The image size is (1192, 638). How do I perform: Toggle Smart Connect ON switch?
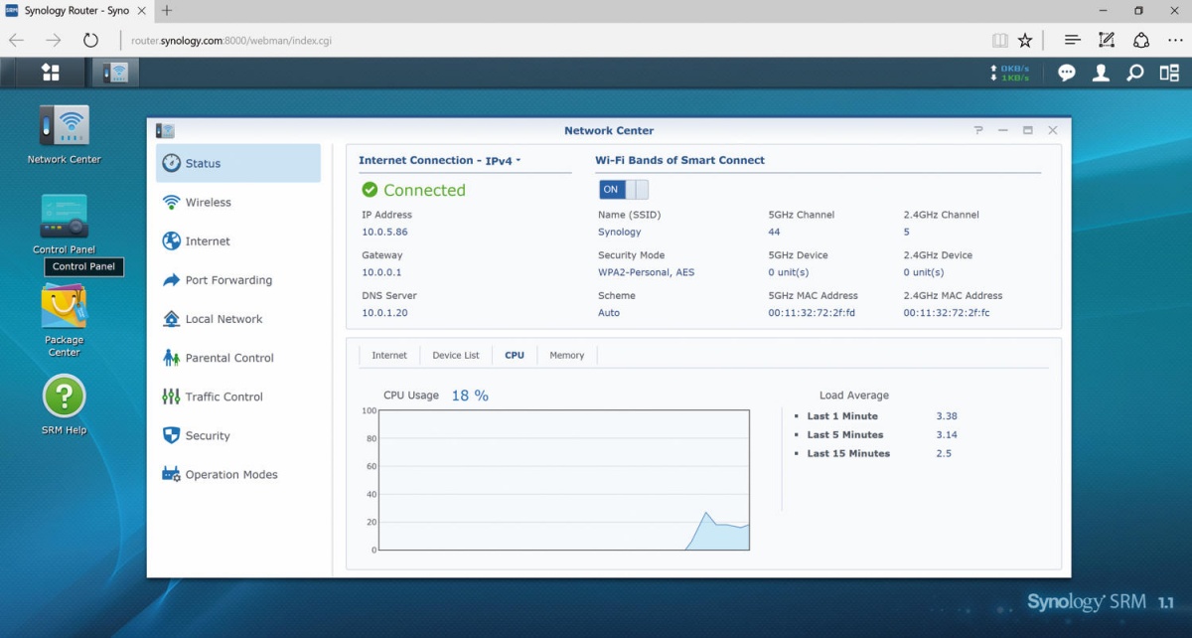pyautogui.click(x=623, y=189)
